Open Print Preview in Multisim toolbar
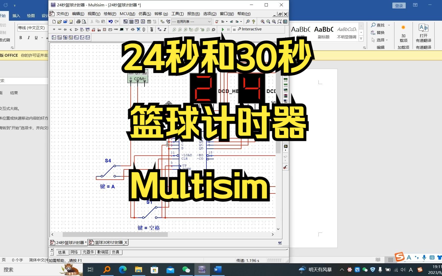This screenshot has width=442, height=276. pos(84,22)
